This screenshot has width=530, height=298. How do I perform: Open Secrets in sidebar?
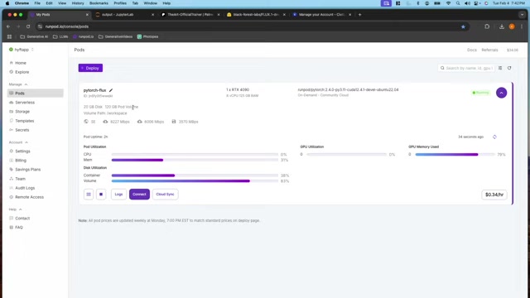click(x=22, y=130)
